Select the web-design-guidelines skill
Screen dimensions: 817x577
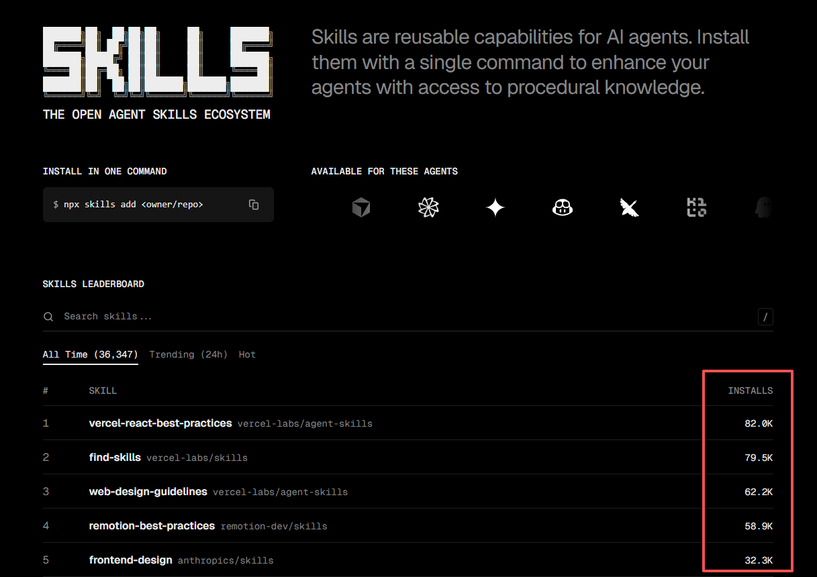point(148,492)
